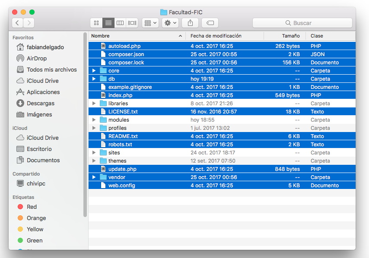Open the arrange-by grouping dropdown
This screenshot has height=258, width=369.
[150, 23]
